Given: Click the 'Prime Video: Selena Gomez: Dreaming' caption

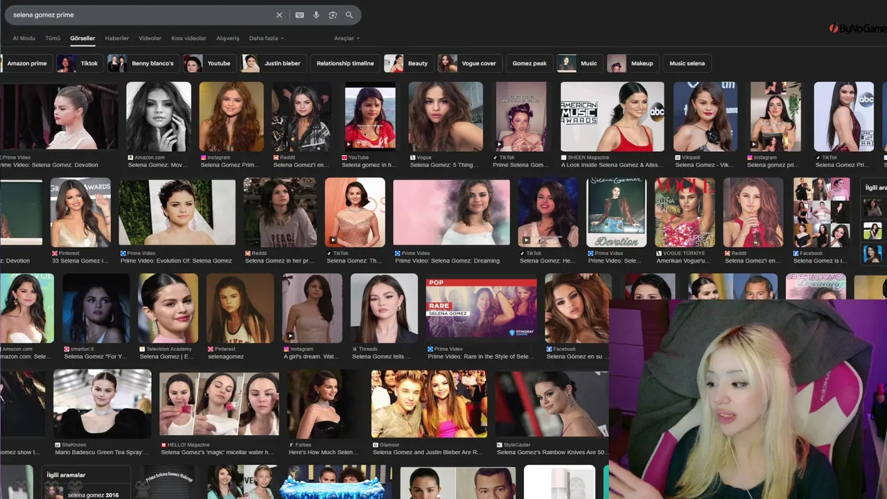Looking at the screenshot, I should click(447, 261).
